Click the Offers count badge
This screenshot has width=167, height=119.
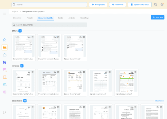click(x=20, y=31)
